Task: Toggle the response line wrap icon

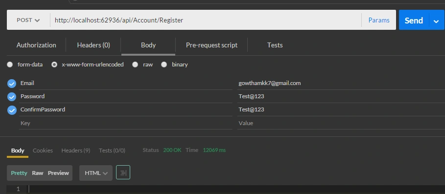Action: pyautogui.click(x=123, y=172)
